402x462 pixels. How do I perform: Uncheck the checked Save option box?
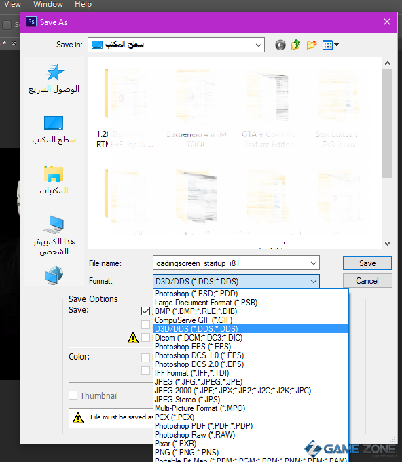[x=146, y=311]
